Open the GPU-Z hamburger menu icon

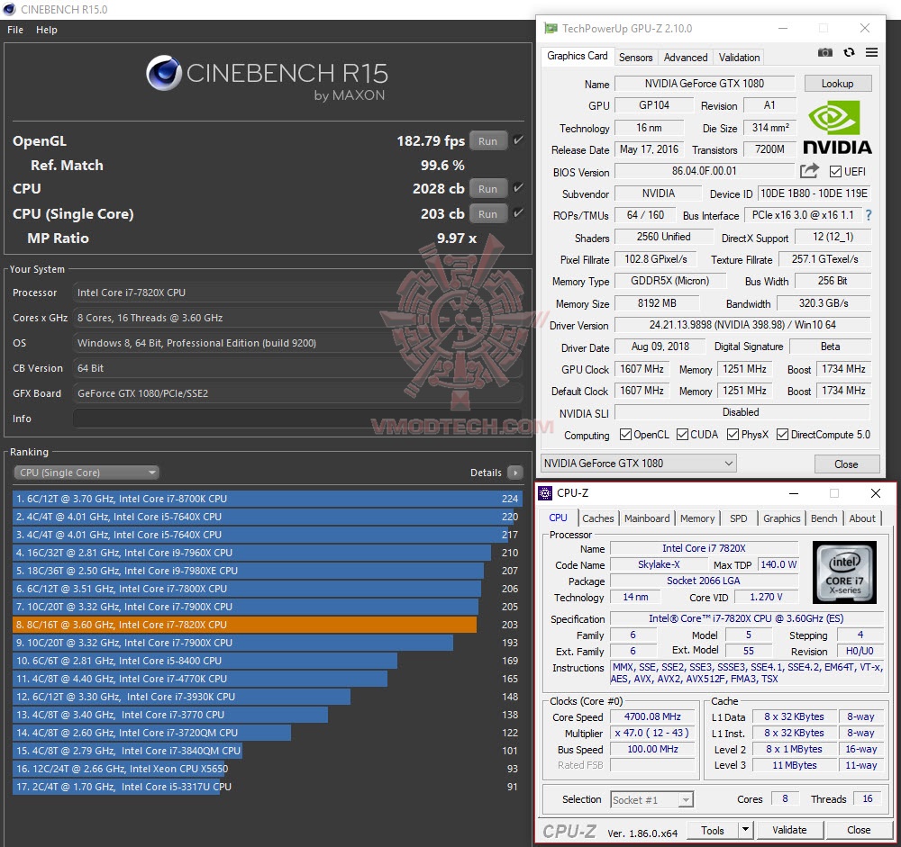[871, 52]
